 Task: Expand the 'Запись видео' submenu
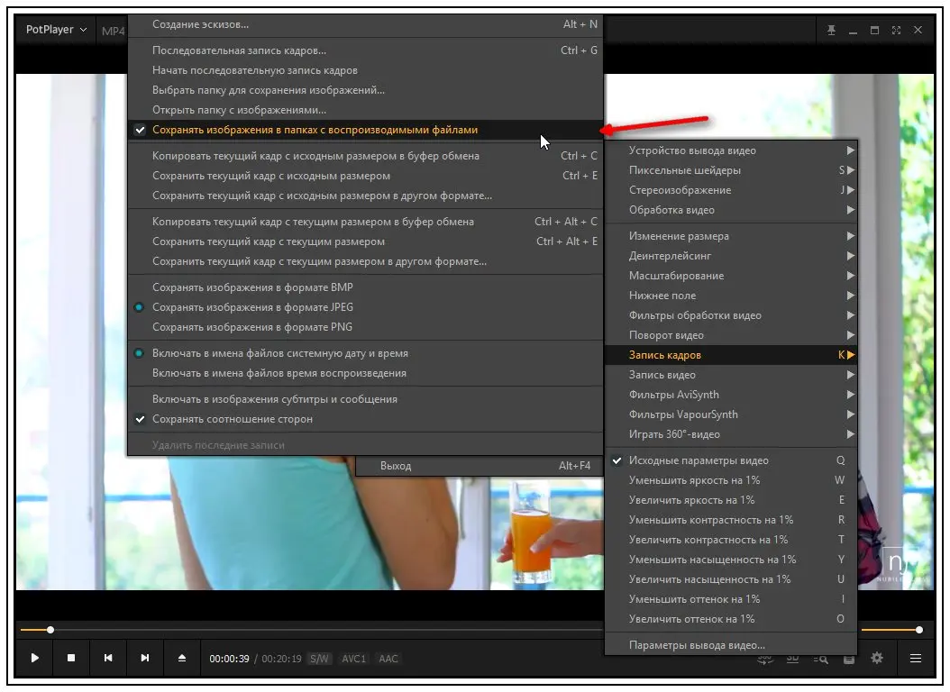point(662,375)
